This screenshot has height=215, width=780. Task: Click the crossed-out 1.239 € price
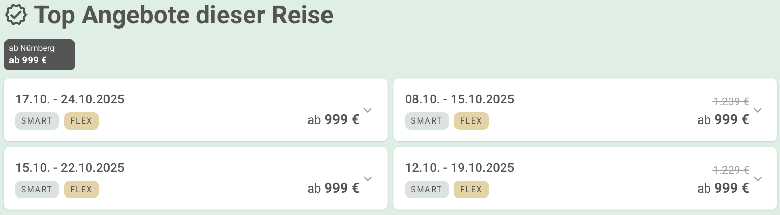tap(731, 102)
